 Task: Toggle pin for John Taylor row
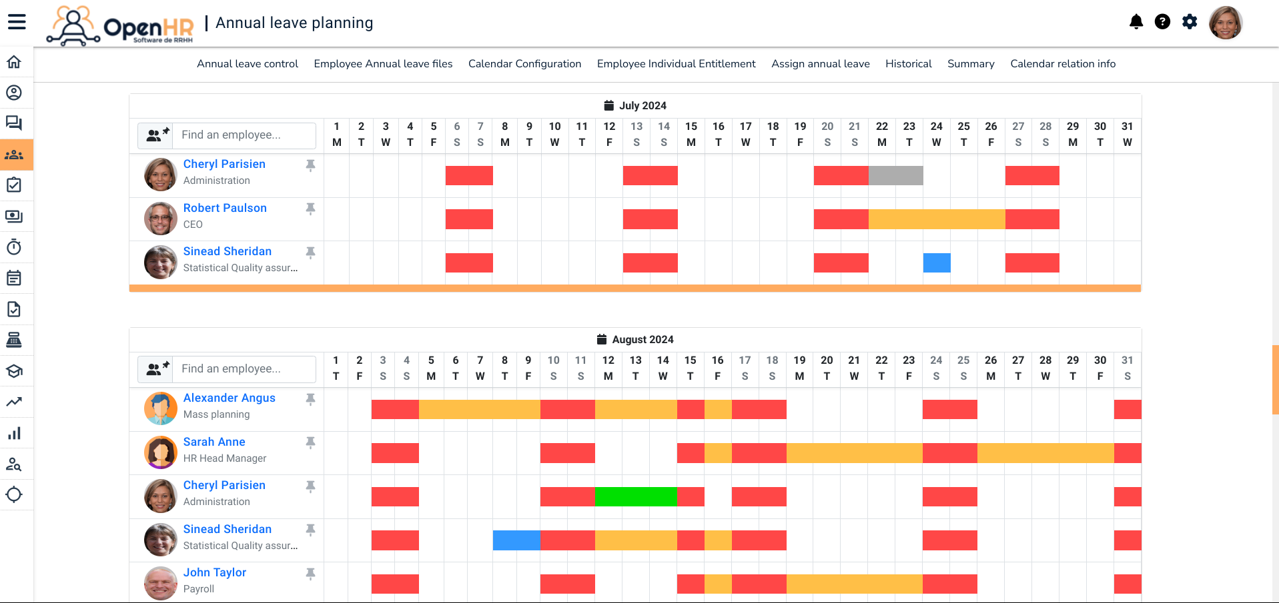310,573
